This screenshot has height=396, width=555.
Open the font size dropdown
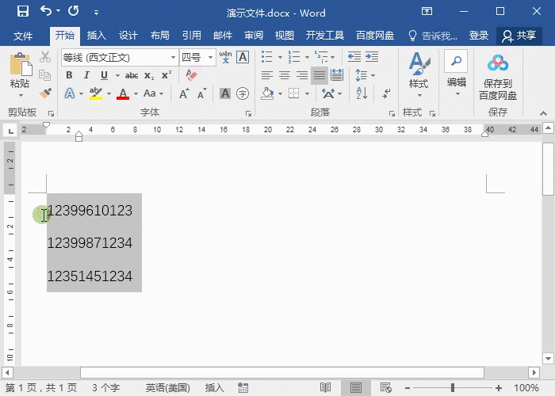[211, 57]
